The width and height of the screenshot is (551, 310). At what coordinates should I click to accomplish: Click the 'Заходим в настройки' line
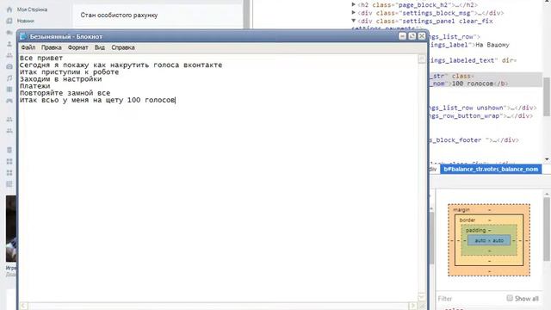click(x=61, y=79)
